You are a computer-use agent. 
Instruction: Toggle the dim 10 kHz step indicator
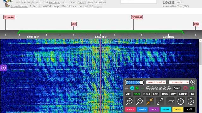click(x=142, y=88)
